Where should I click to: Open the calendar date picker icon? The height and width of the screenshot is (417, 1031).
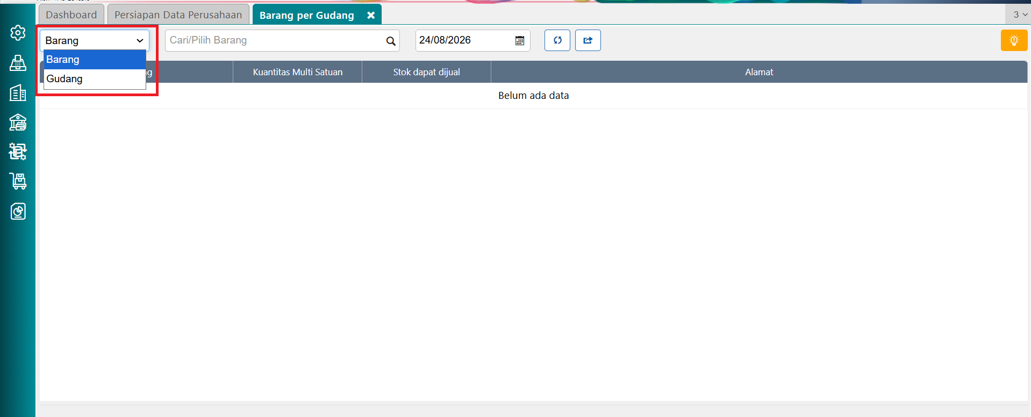(520, 41)
